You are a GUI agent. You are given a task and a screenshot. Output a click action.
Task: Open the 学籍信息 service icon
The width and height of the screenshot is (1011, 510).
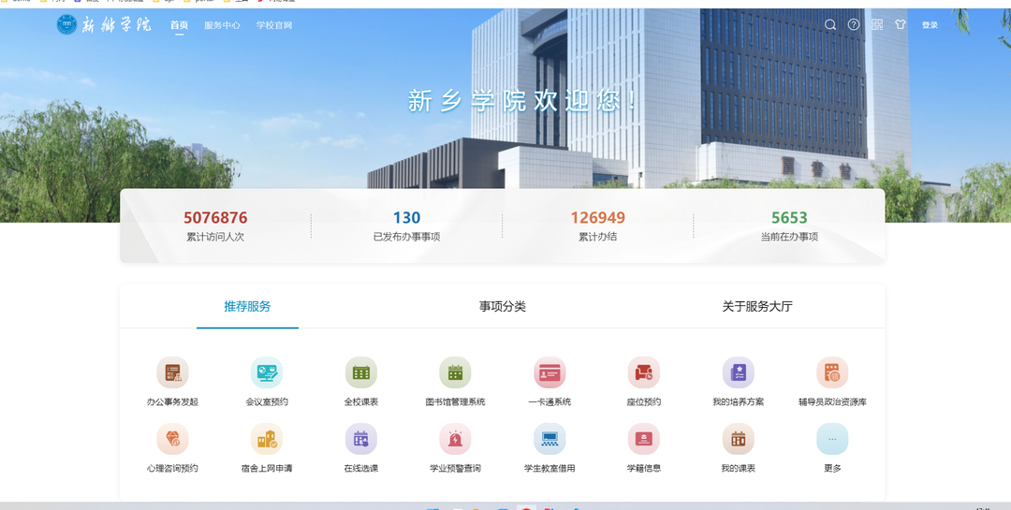pyautogui.click(x=643, y=439)
